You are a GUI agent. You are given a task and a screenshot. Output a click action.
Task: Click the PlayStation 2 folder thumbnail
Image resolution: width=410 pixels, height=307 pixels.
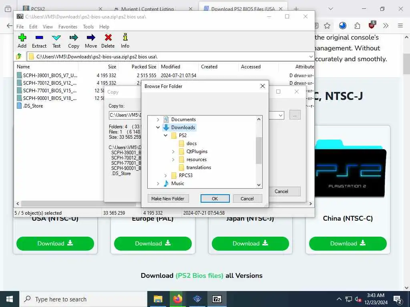tap(350, 168)
